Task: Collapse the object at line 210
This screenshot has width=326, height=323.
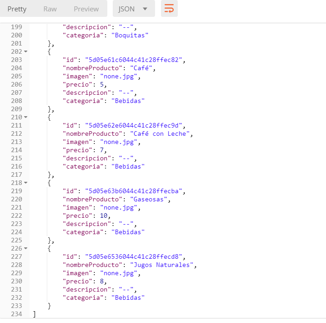Action: pos(25,118)
